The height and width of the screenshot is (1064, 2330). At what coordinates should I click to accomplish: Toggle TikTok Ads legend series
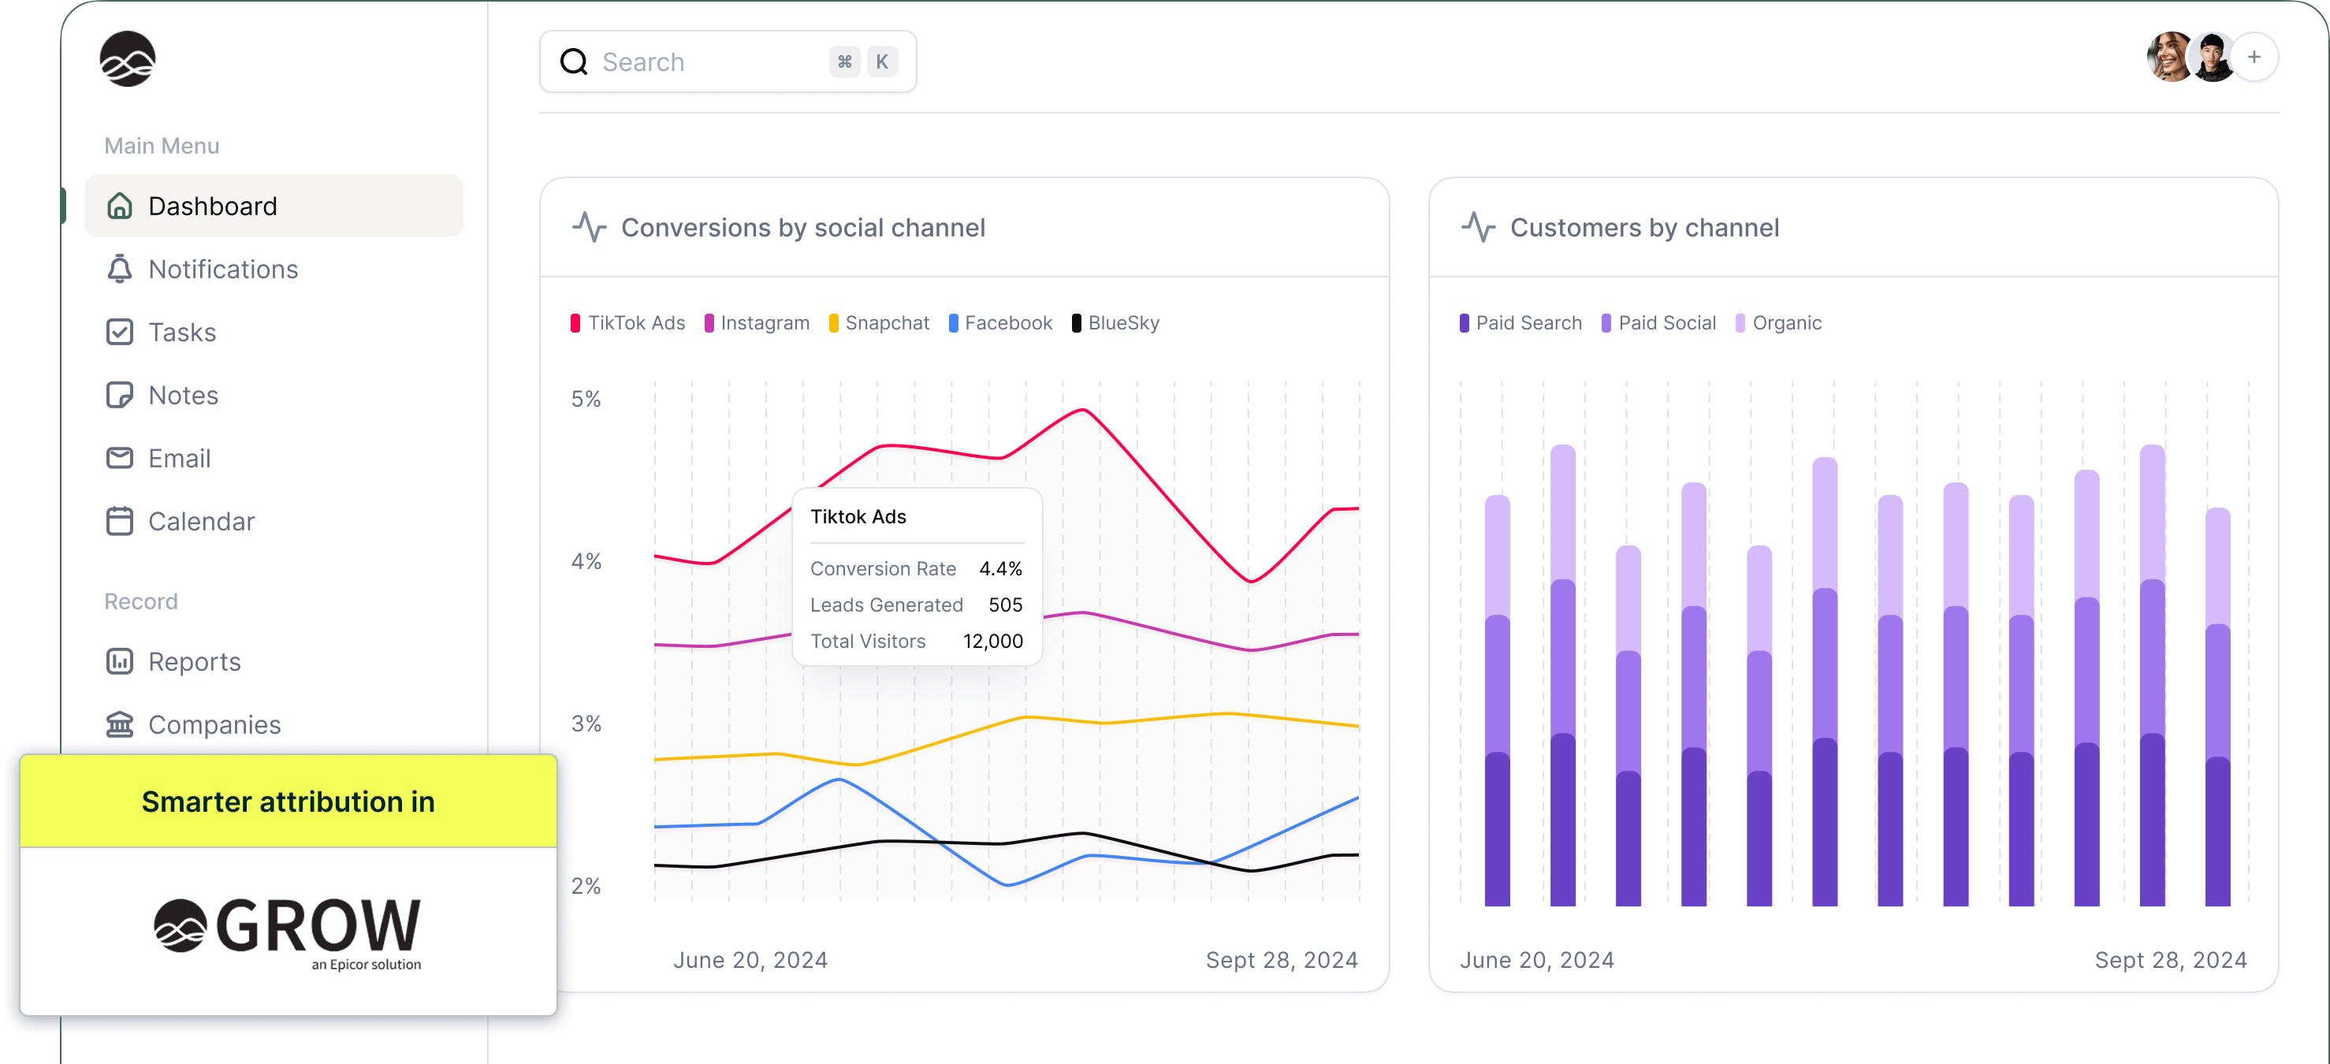pos(635,323)
